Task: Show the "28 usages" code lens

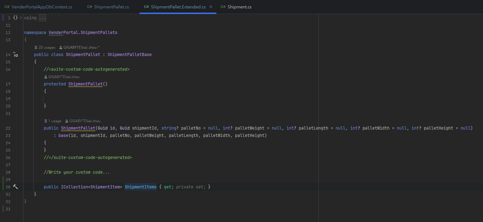Action: [x=47, y=47]
